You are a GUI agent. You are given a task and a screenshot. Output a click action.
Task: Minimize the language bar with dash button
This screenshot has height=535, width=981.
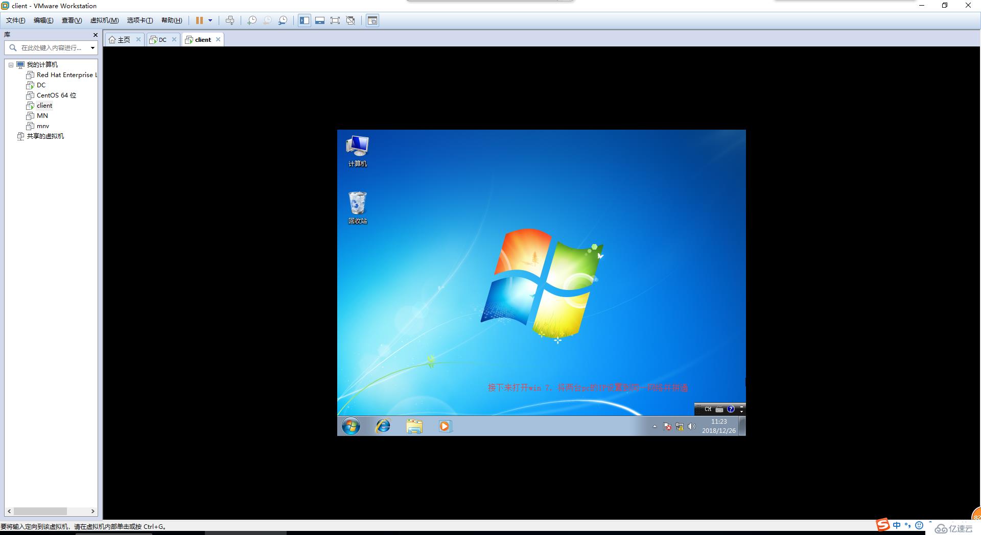point(742,406)
